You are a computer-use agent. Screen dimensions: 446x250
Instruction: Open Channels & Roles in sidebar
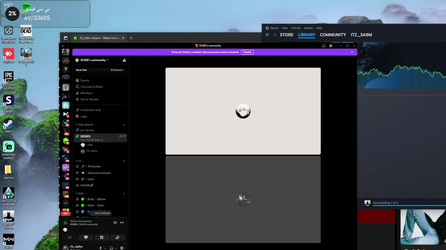tap(100, 86)
